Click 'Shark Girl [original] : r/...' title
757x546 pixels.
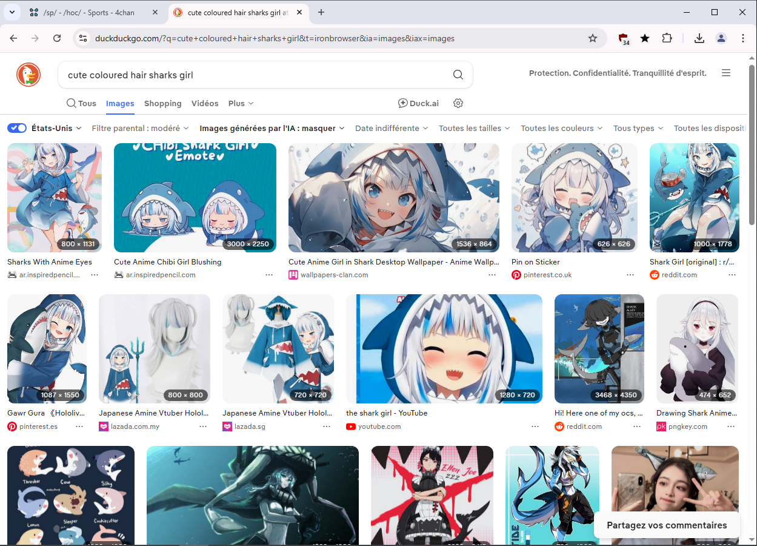pos(692,262)
